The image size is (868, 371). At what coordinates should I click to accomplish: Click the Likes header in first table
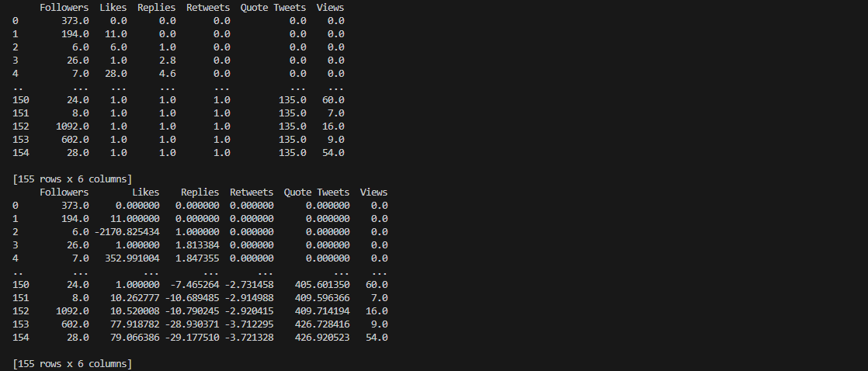pyautogui.click(x=113, y=8)
